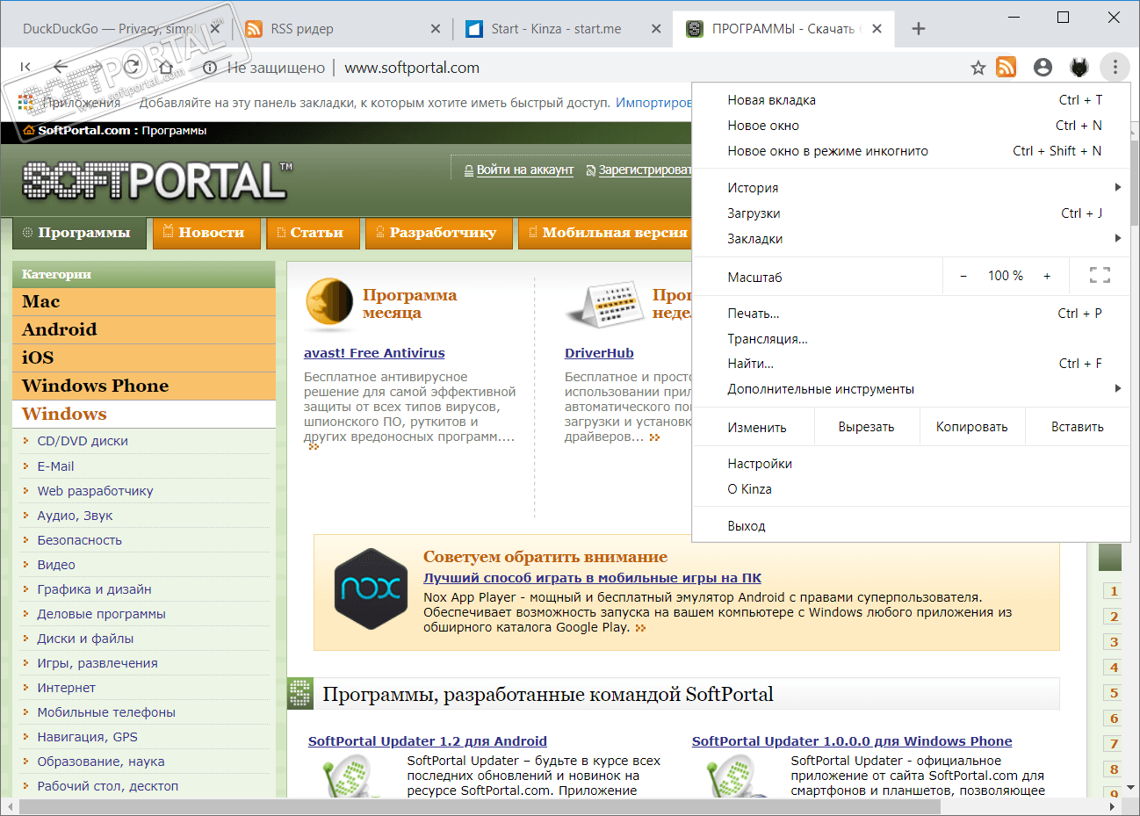Expand Дополнительные инструменты submenu
The width and height of the screenshot is (1140, 816).
911,389
